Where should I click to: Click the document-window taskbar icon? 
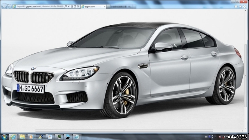pyautogui.click(x=50, y=137)
